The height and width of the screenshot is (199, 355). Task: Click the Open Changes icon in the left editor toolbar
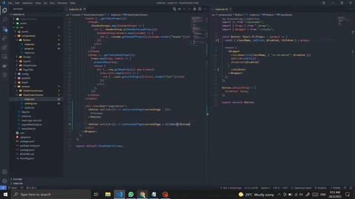(174, 9)
